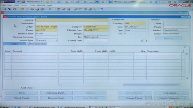The width and height of the screenshot is (193, 108).
Task: Switch to the Lines tab
Action: coord(14,44)
